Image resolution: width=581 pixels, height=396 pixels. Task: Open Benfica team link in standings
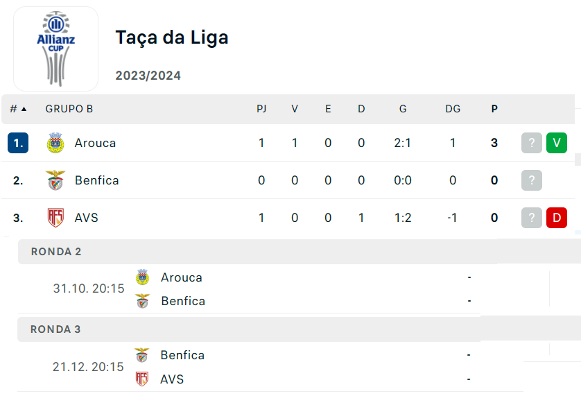click(97, 180)
